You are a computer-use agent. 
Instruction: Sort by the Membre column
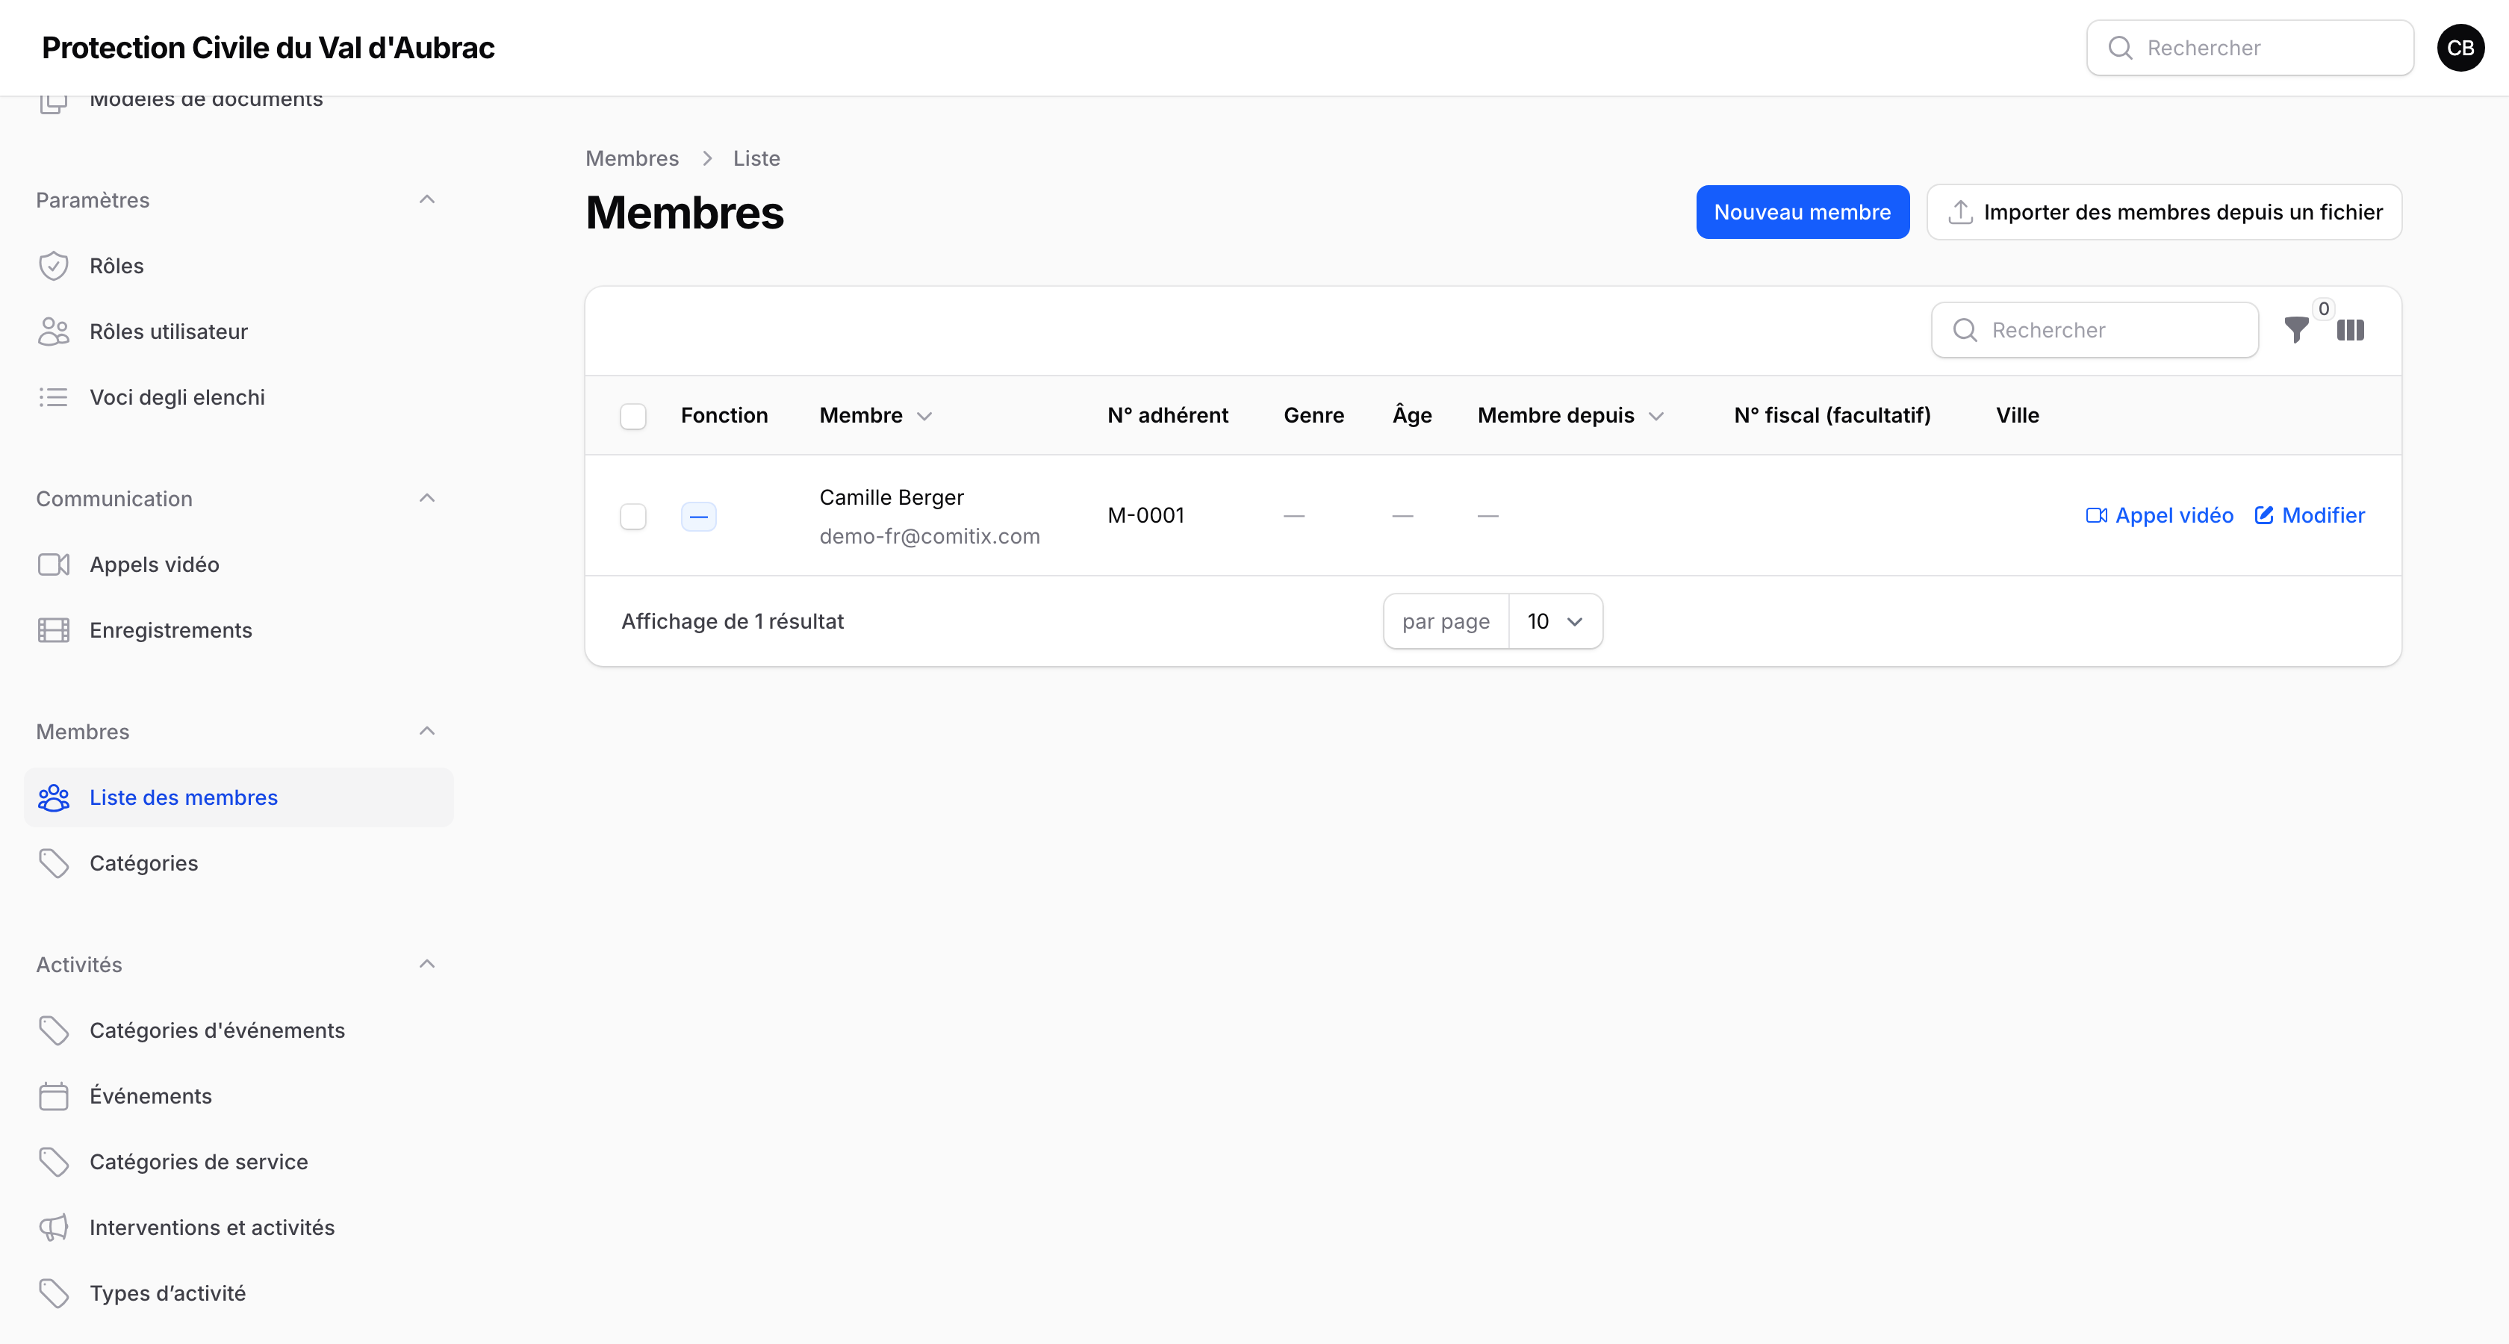tap(876, 416)
